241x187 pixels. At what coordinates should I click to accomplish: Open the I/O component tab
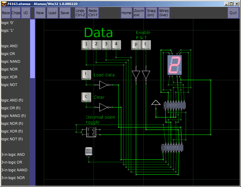pyautogui.click(x=26, y=13)
